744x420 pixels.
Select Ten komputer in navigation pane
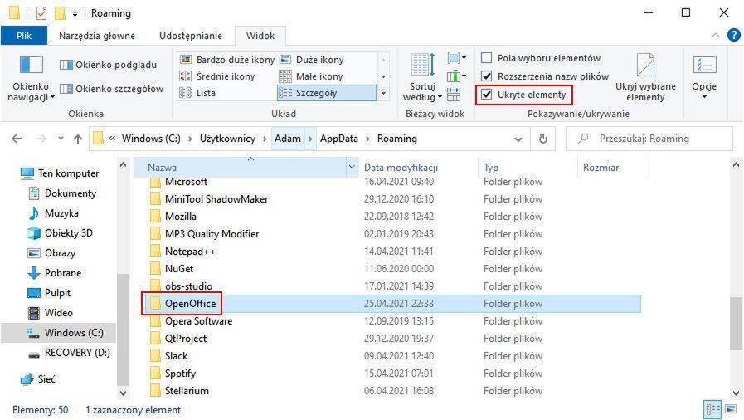tap(60, 173)
